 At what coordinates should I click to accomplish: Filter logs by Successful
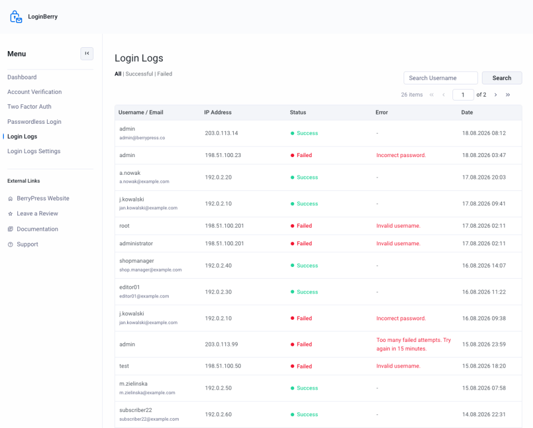point(139,74)
